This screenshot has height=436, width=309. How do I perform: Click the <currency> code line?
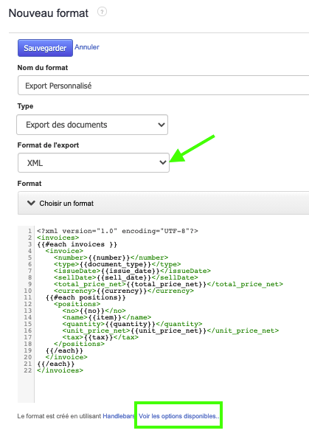(124, 291)
